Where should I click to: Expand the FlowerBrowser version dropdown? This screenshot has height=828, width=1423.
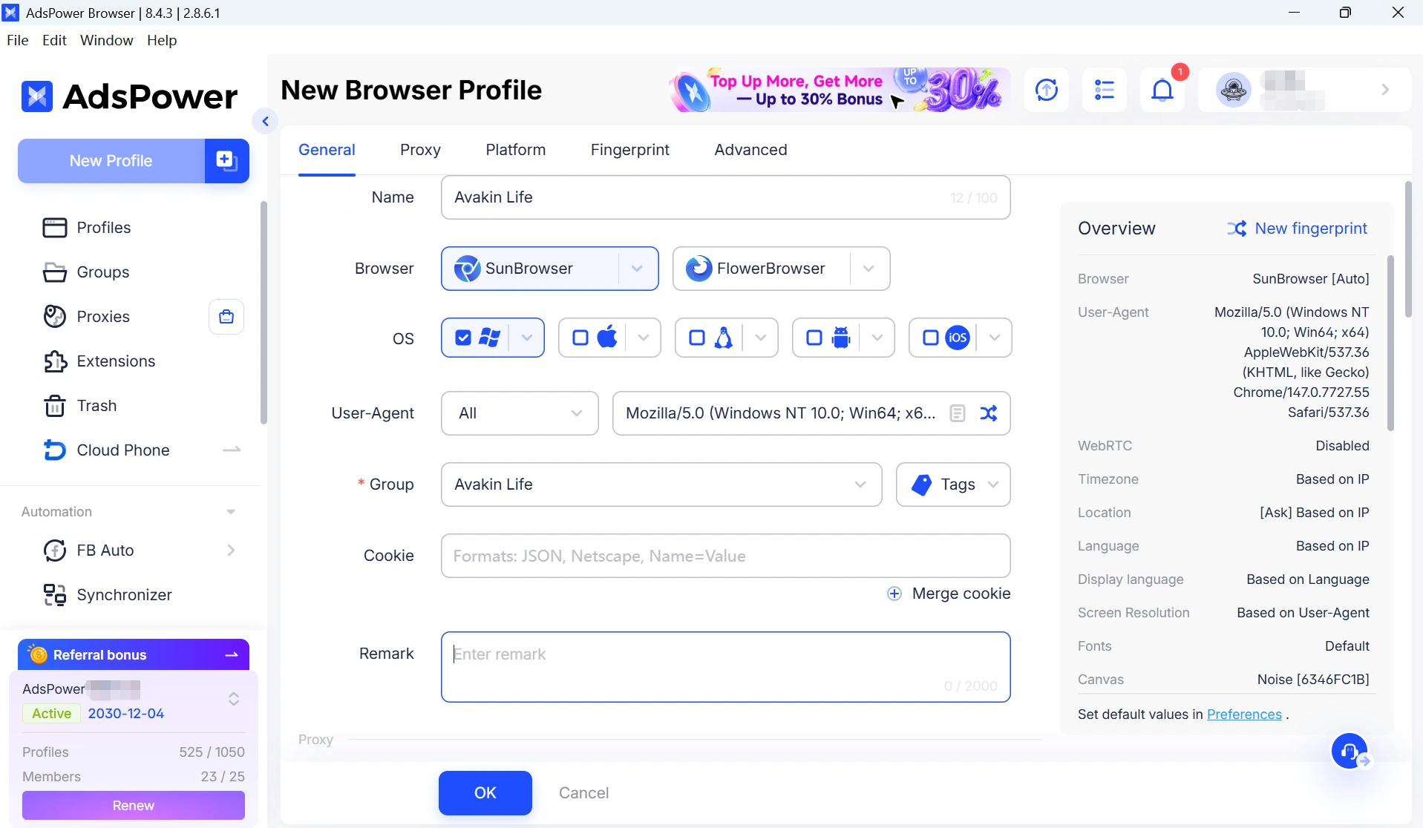click(868, 269)
